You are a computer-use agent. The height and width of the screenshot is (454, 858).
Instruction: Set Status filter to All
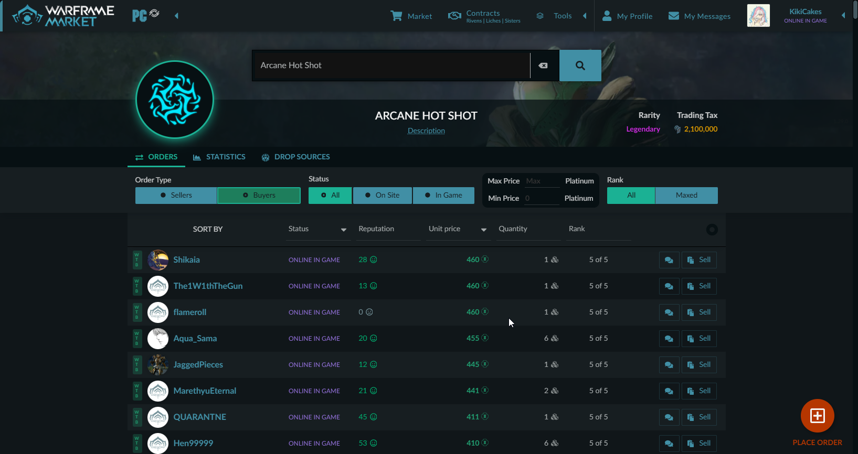[330, 195]
